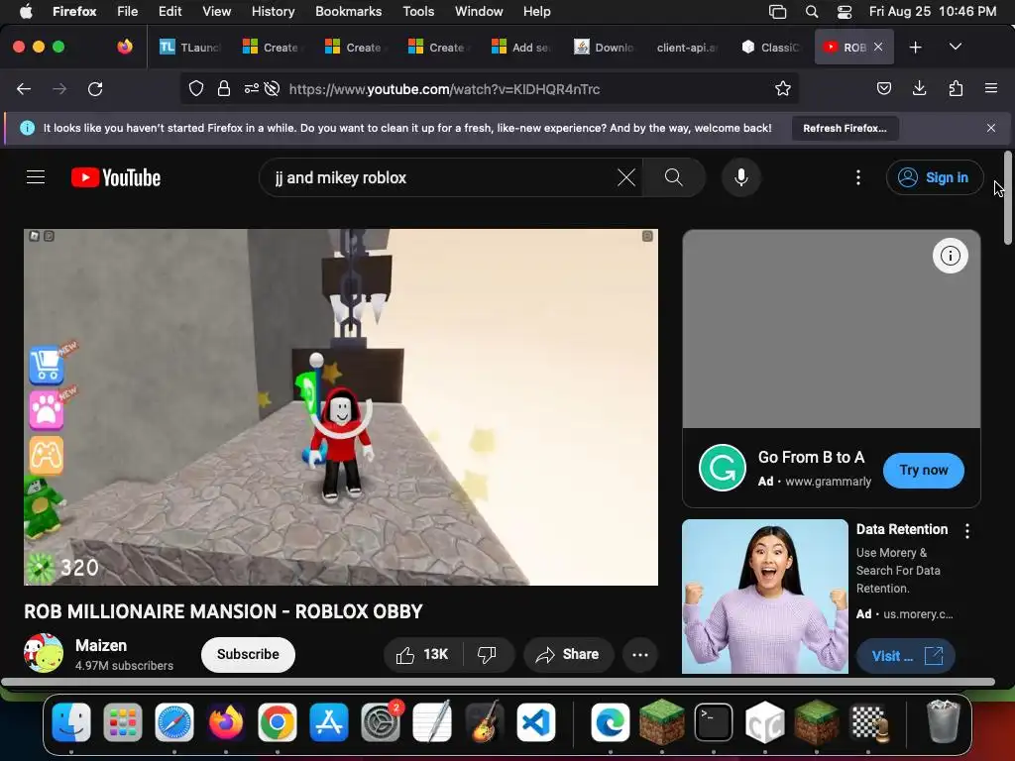Open the Bookmarks menu
The image size is (1015, 761).
348,11
